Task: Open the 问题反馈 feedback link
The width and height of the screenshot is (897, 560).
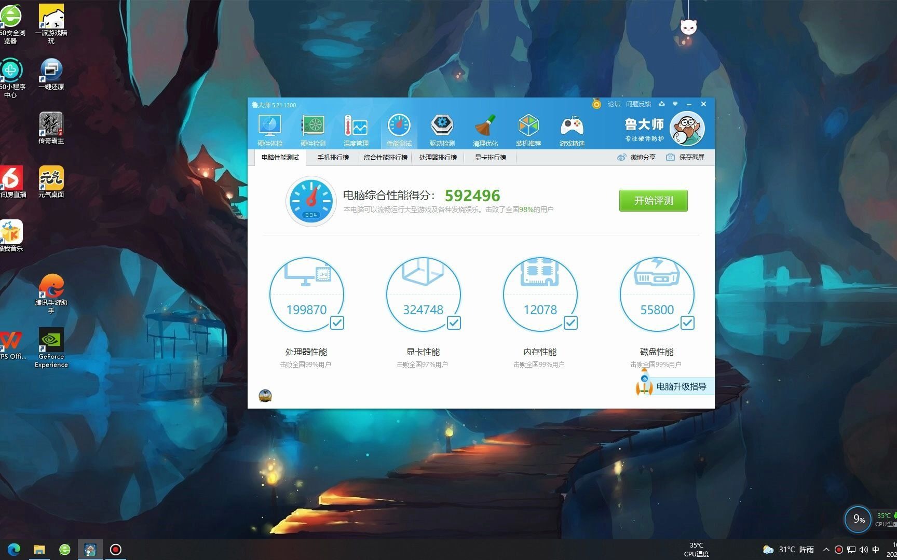Action: [x=638, y=104]
